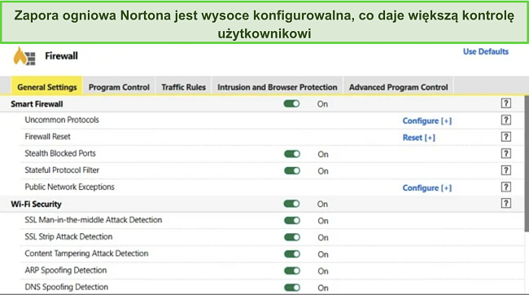The height and width of the screenshot is (295, 529).
Task: Click the Firewall Reset label
Action: (x=47, y=137)
